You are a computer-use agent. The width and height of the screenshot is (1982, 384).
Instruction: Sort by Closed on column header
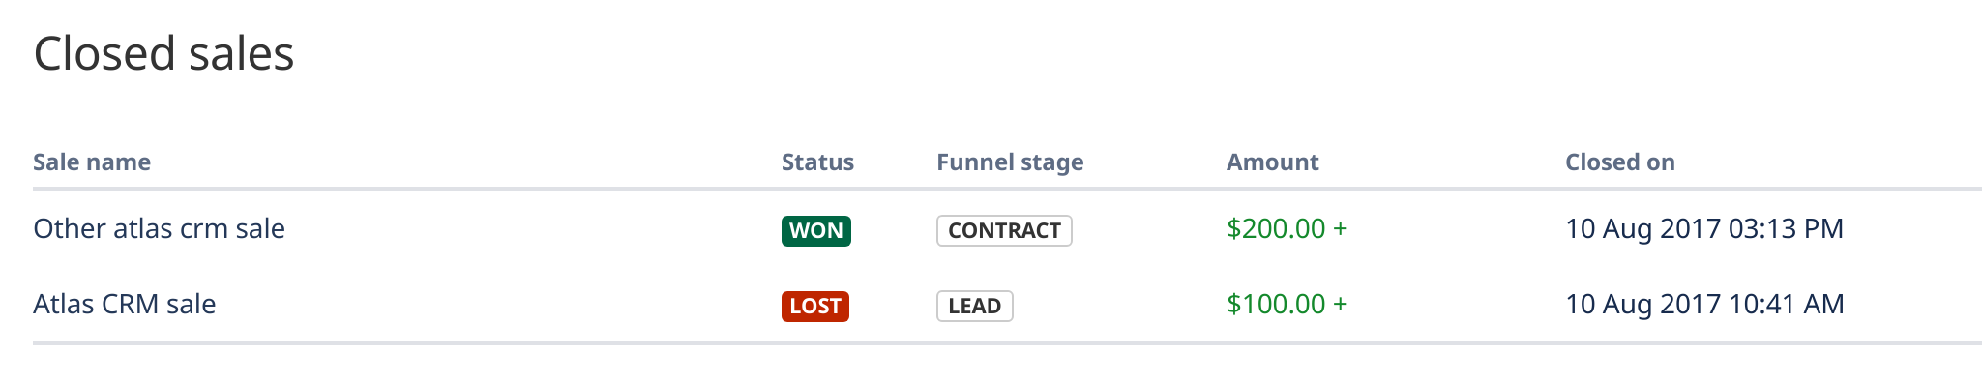coord(1620,162)
